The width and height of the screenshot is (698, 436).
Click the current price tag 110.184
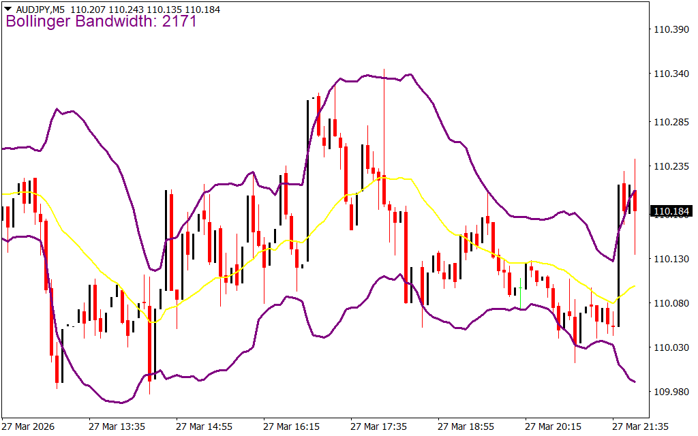coord(671,212)
